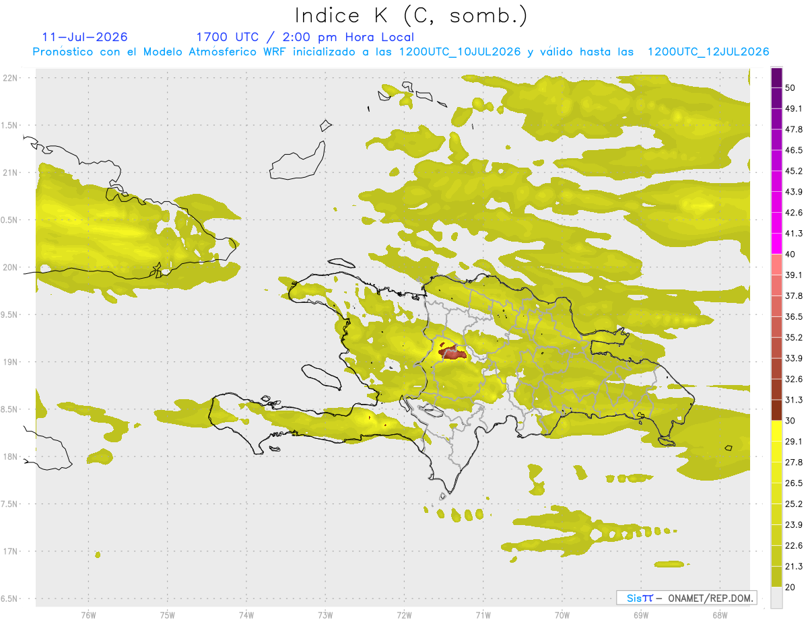The width and height of the screenshot is (808, 624).
Task: Click the latitude axis label "22N"
Action: point(11,78)
